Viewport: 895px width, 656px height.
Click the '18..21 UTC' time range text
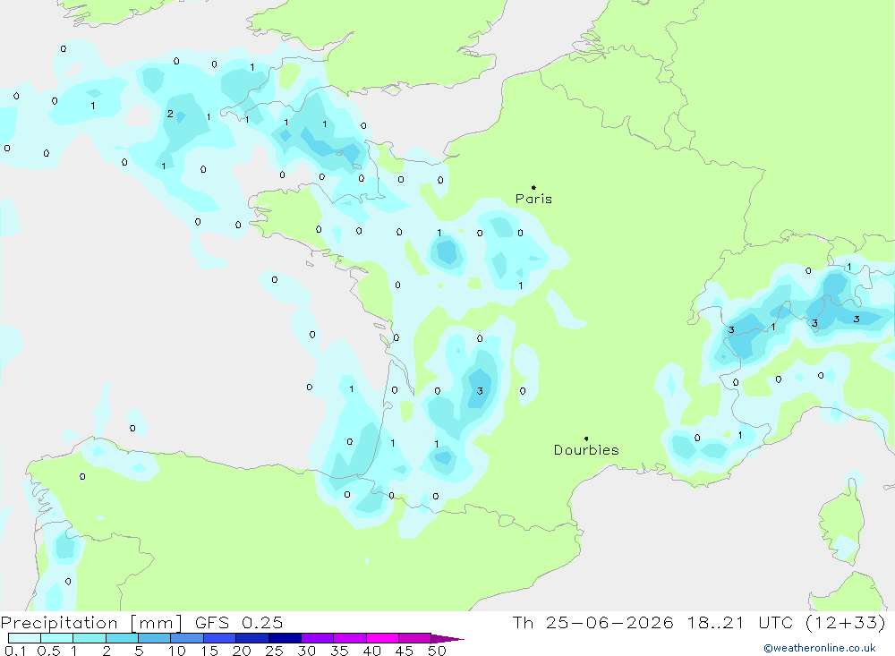pos(739,622)
